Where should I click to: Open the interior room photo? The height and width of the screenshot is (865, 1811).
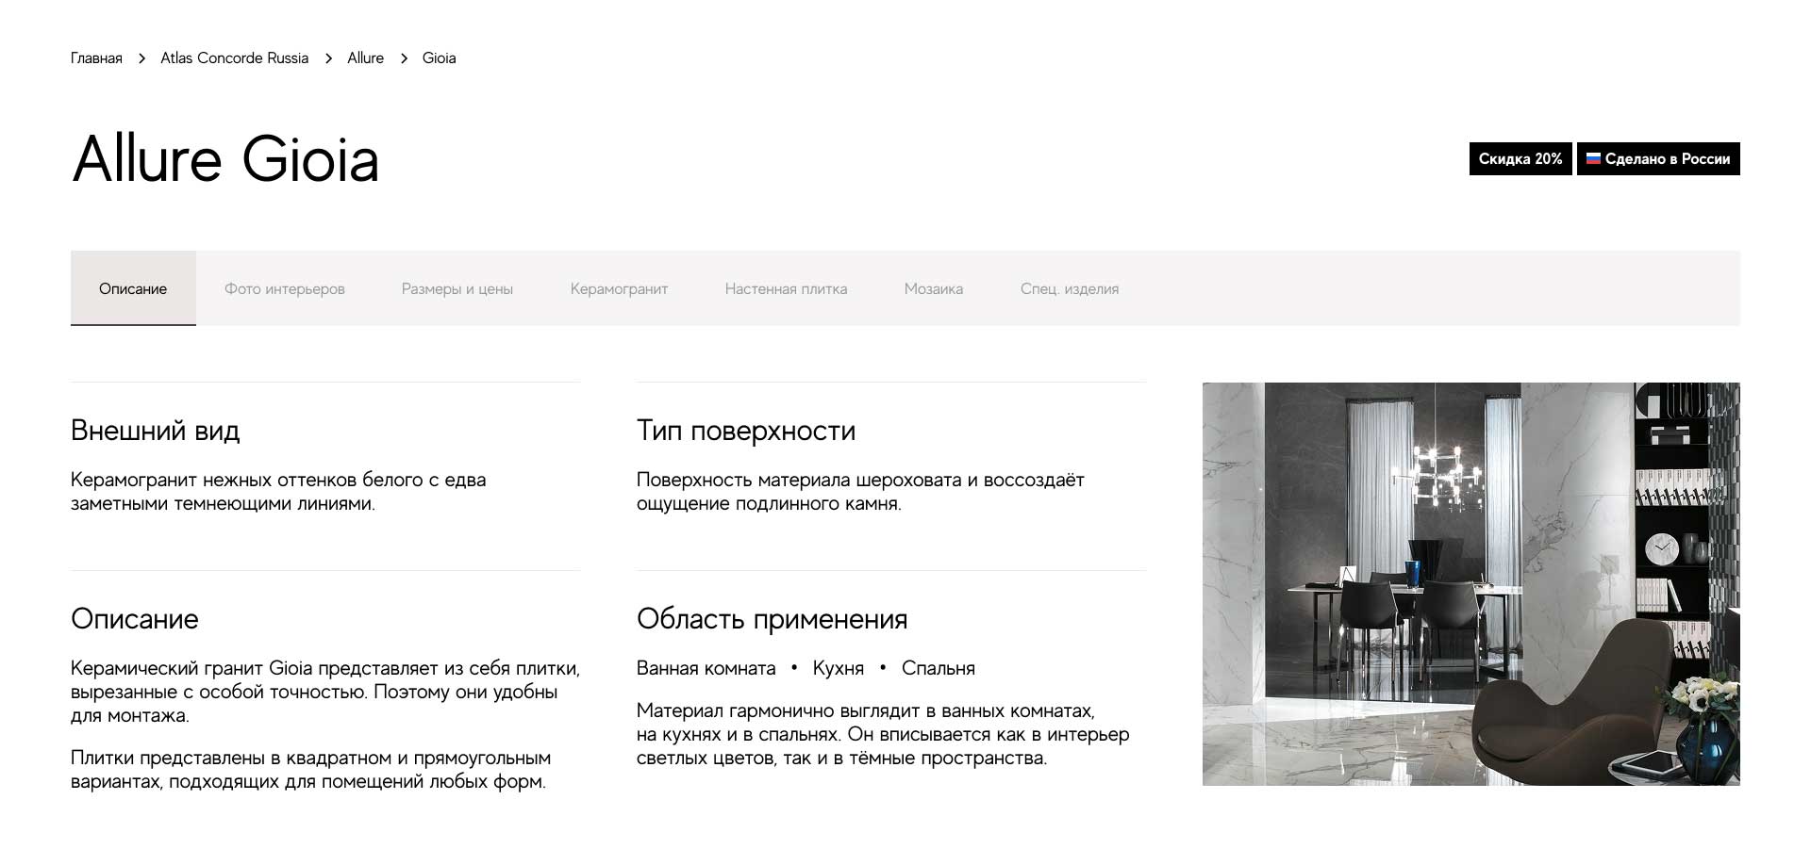pyautogui.click(x=1471, y=584)
